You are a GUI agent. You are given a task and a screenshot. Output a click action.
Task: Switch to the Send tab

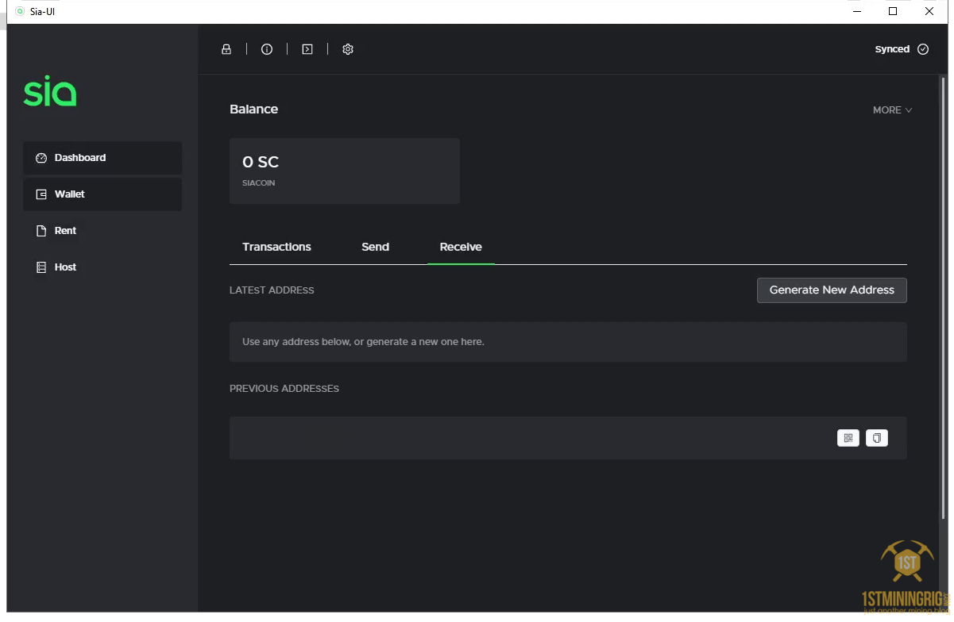pos(375,247)
